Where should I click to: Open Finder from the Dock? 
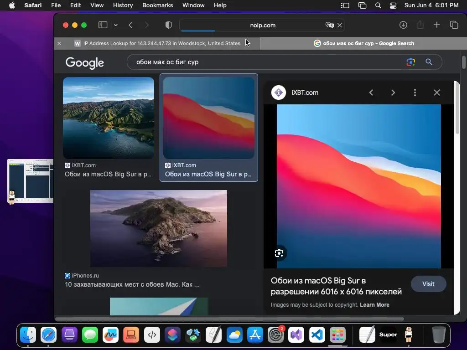[28, 335]
